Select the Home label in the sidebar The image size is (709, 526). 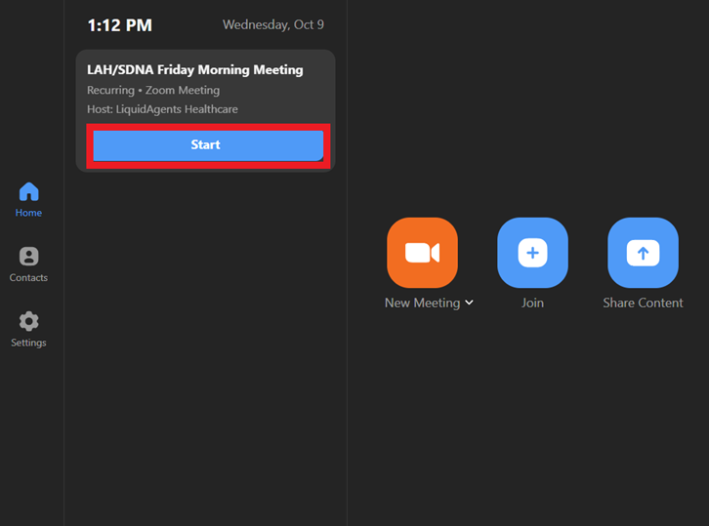point(28,213)
